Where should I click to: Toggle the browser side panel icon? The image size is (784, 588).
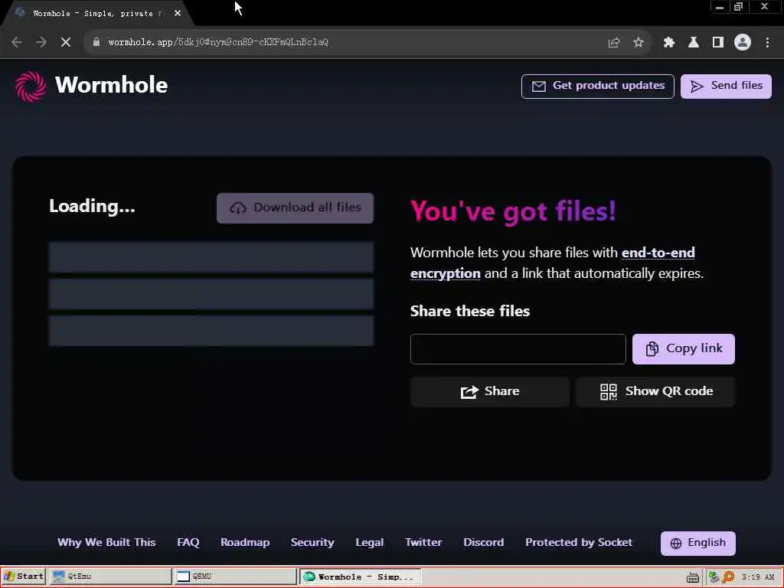coord(718,43)
